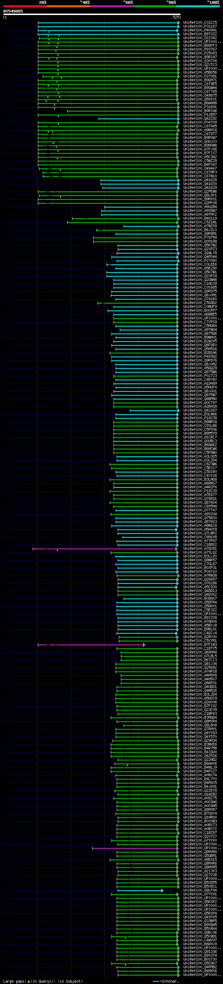Click the white query sequence bar

click(x=92, y=14)
